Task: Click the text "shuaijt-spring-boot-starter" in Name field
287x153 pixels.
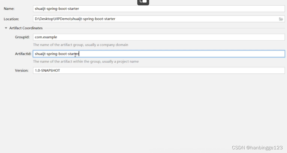Action: 57,9
